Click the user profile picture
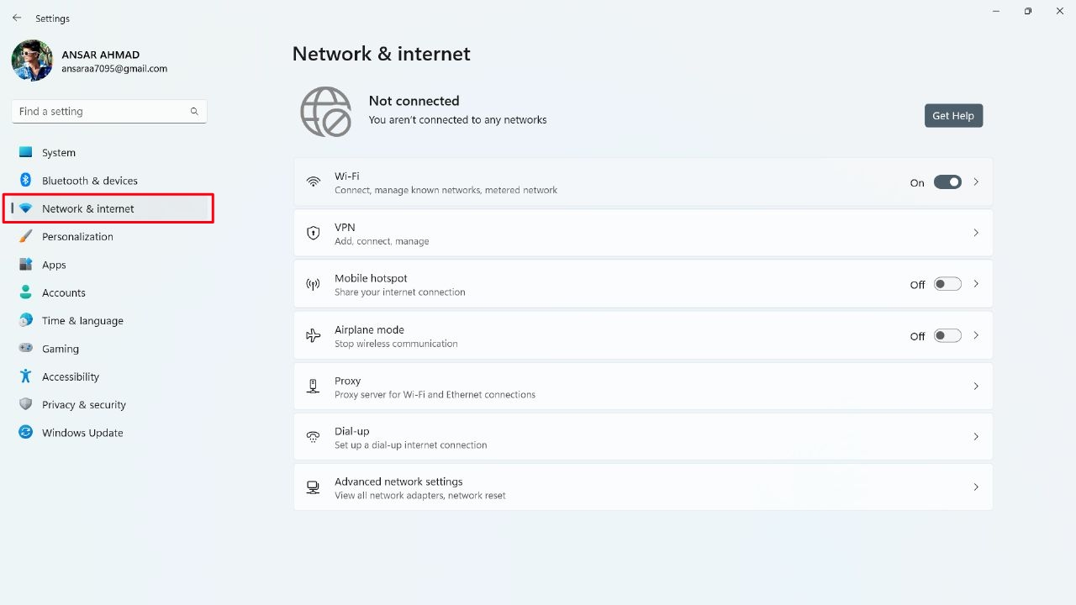 click(32, 60)
